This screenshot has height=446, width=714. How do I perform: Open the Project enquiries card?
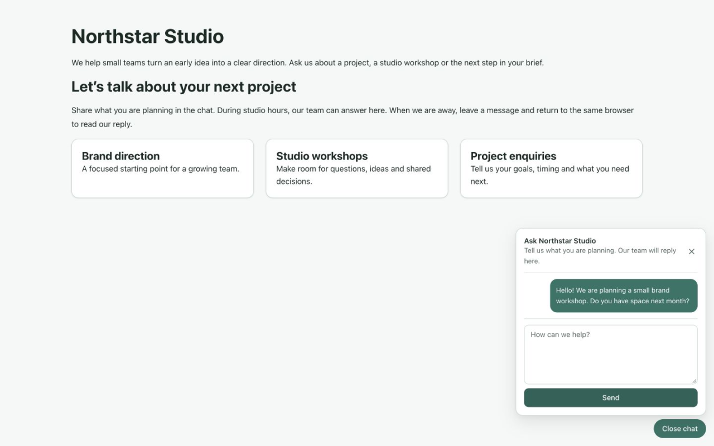[x=551, y=168]
